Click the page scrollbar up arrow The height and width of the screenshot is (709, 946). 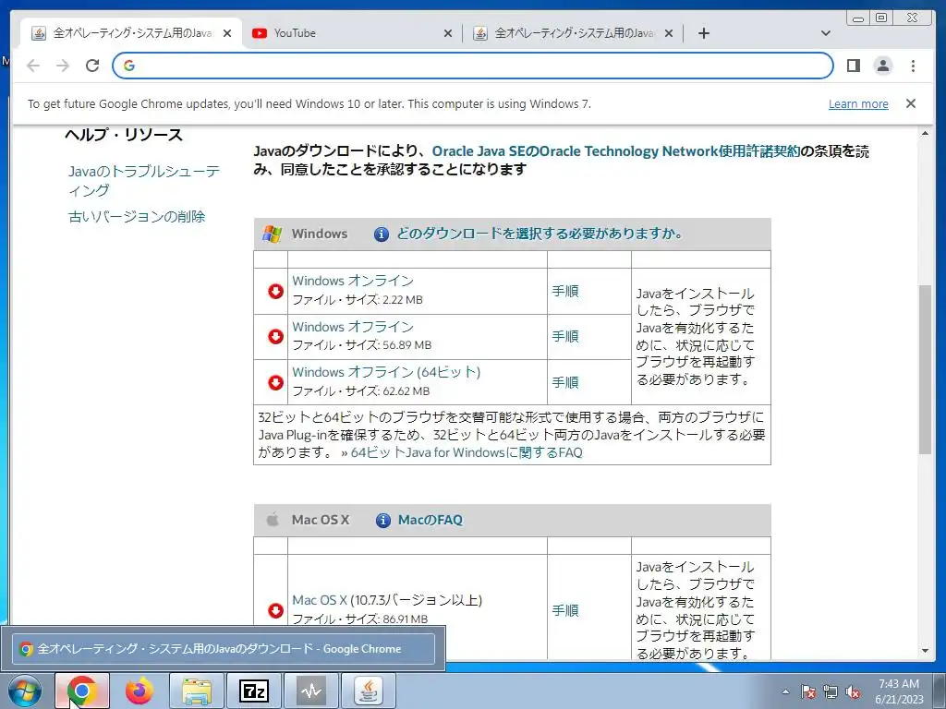925,133
